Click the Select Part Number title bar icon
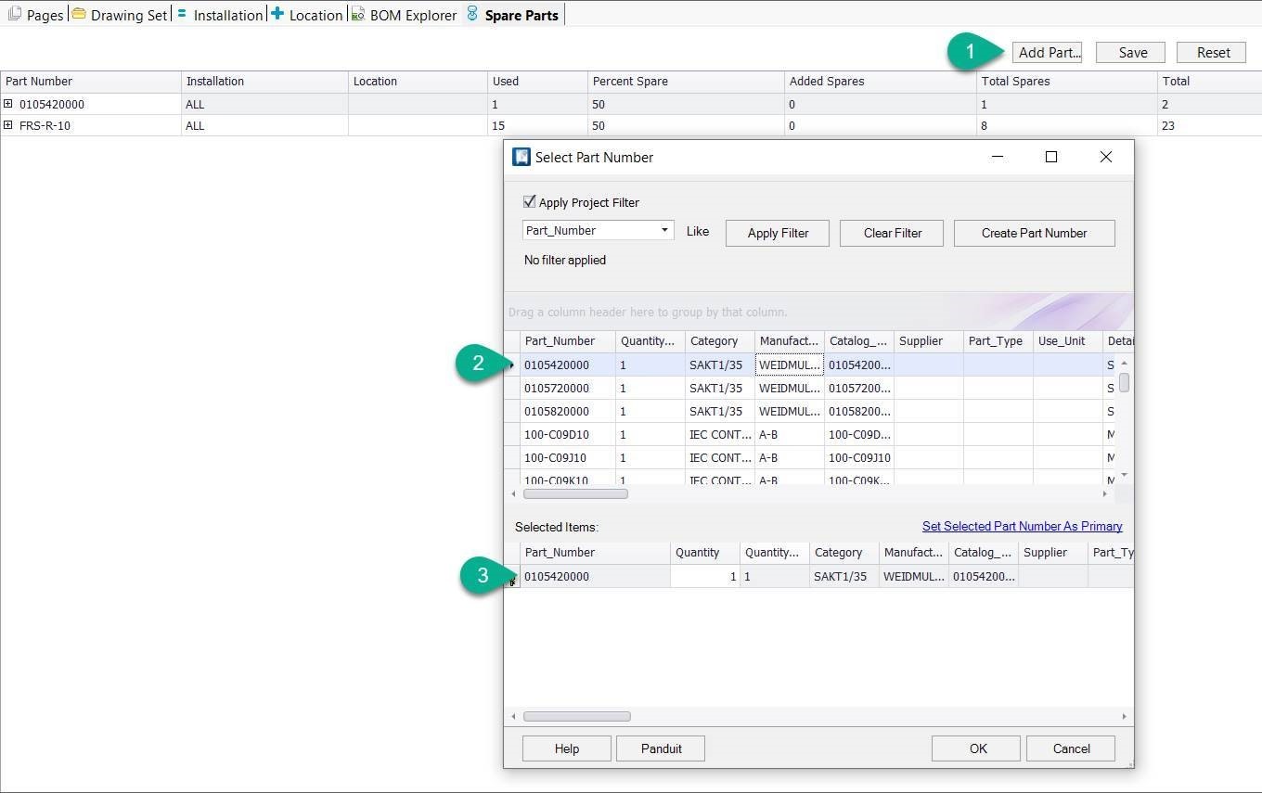This screenshot has height=793, width=1262. pyautogui.click(x=522, y=157)
